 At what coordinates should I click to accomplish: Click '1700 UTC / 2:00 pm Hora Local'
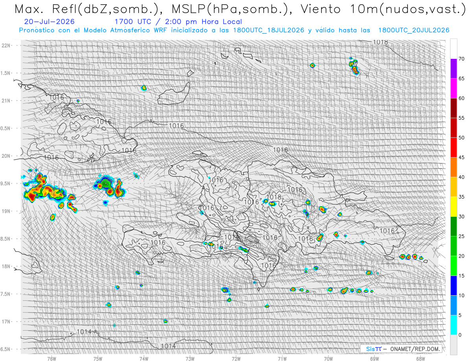(x=178, y=22)
